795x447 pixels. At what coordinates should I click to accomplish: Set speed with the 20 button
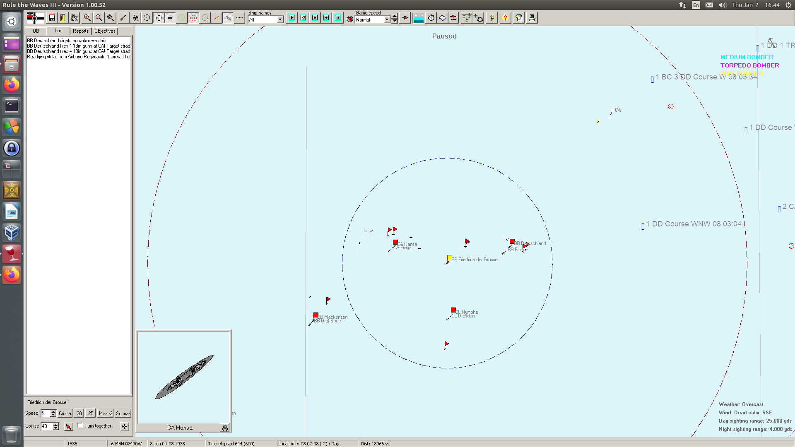(x=79, y=413)
